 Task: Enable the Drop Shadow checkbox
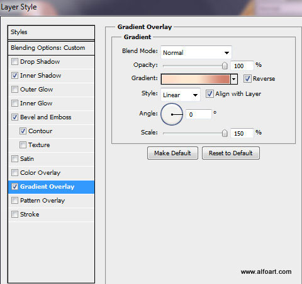point(14,62)
